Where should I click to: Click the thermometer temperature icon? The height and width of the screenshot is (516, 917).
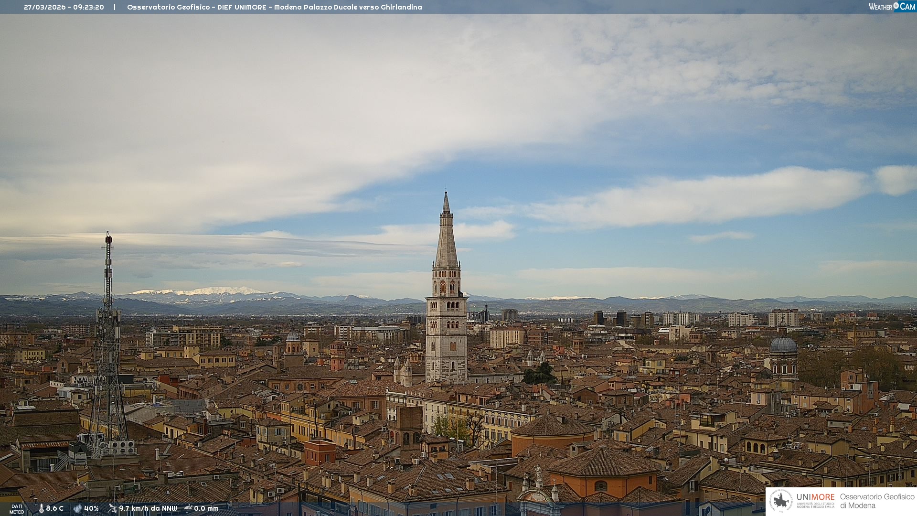click(41, 508)
